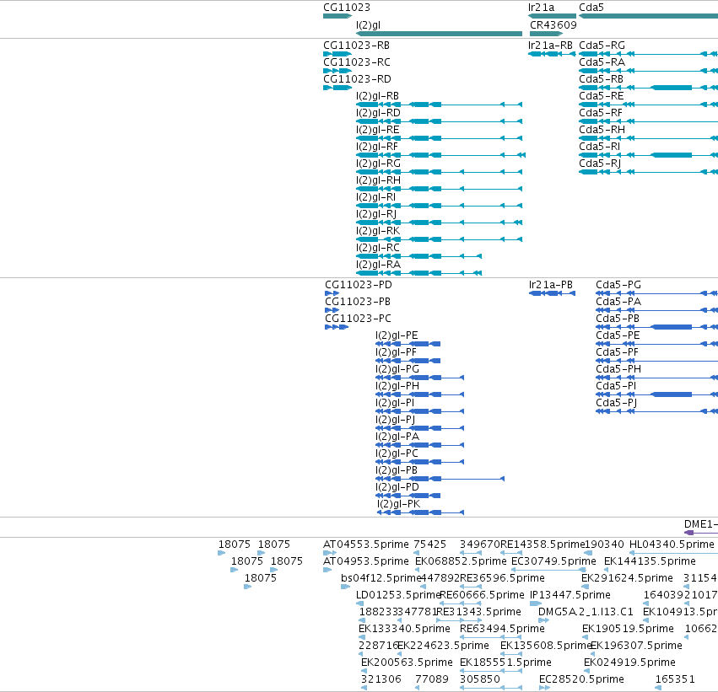Select the Cda5-RB transcript label
The image size is (718, 692).
tap(601, 79)
